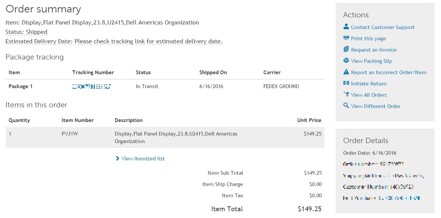441x218 pixels.
Task: Click the magnifier icon for View Different Order
Action: 346,106
